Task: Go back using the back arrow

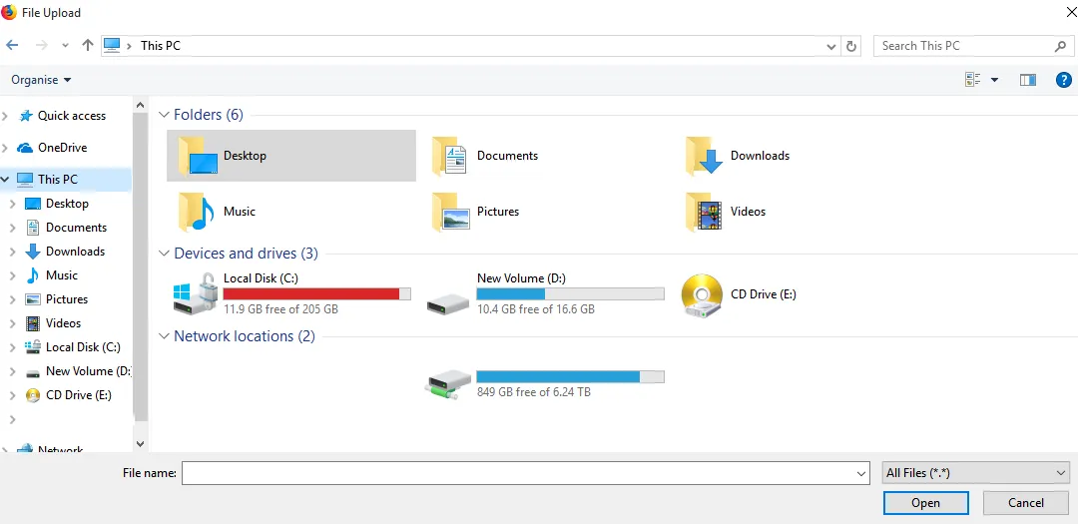Action: click(x=12, y=45)
